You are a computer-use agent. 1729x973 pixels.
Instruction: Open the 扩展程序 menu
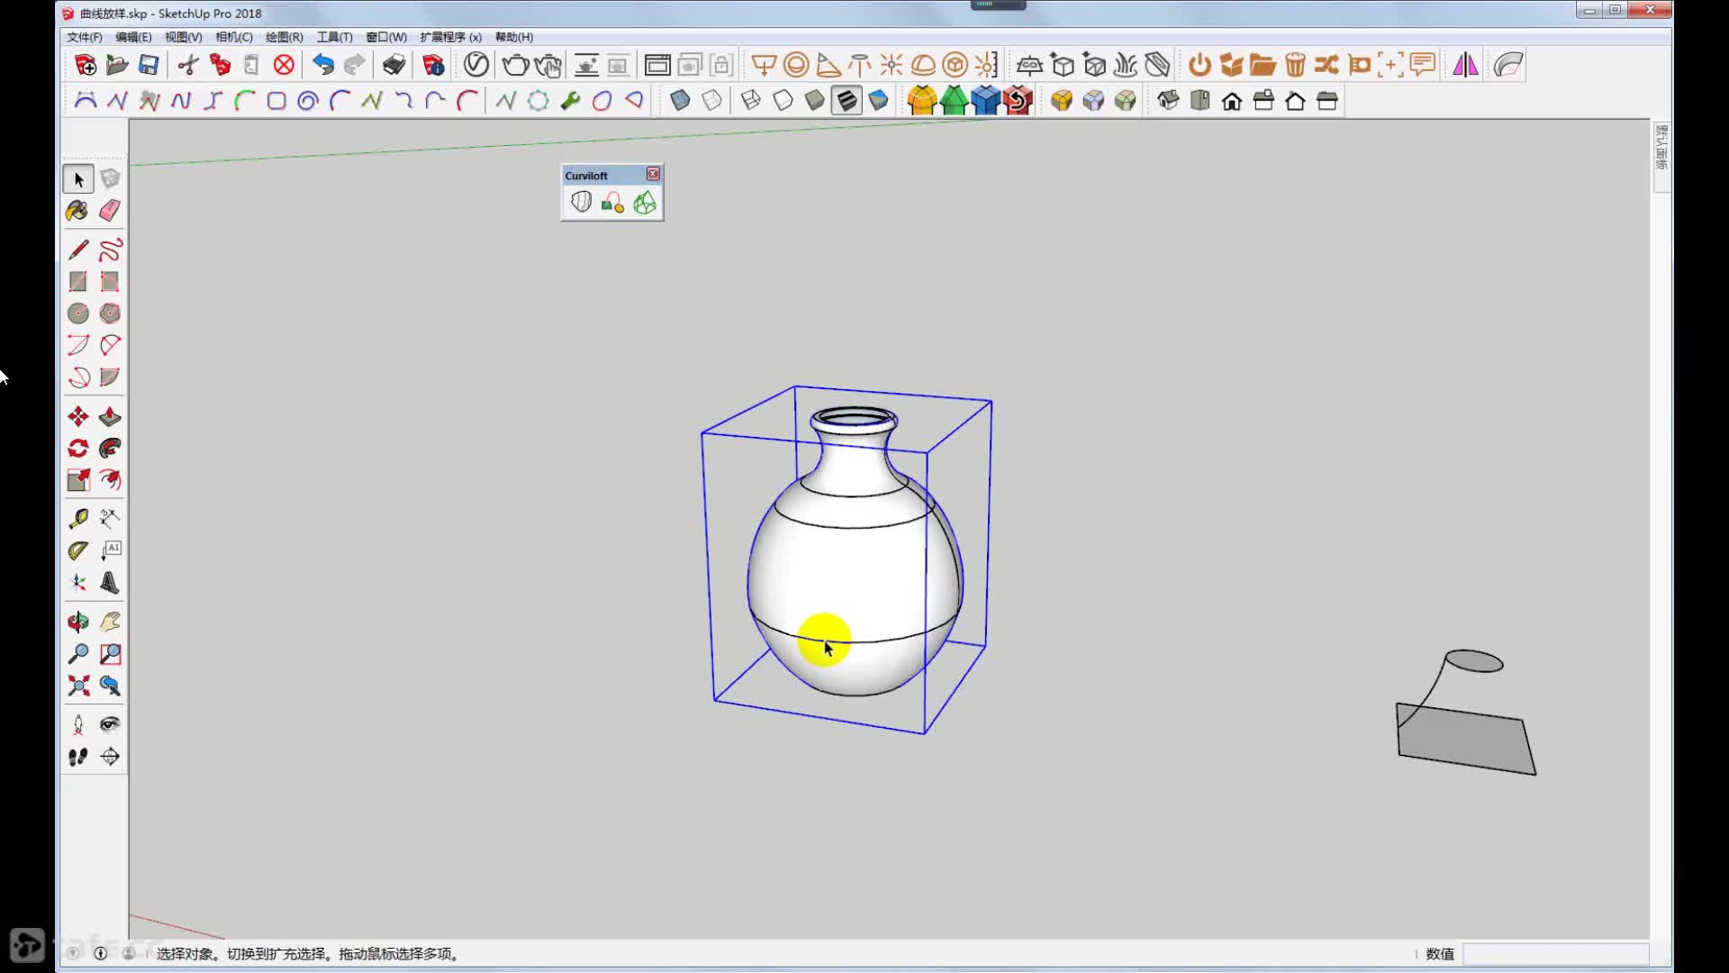click(x=450, y=37)
